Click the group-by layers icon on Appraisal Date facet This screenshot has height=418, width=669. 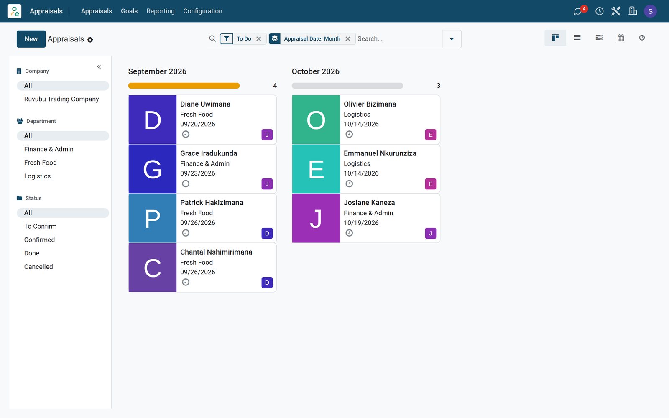tap(275, 38)
